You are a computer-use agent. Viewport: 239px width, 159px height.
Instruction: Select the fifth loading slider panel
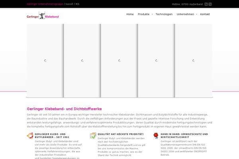pos(194,60)
